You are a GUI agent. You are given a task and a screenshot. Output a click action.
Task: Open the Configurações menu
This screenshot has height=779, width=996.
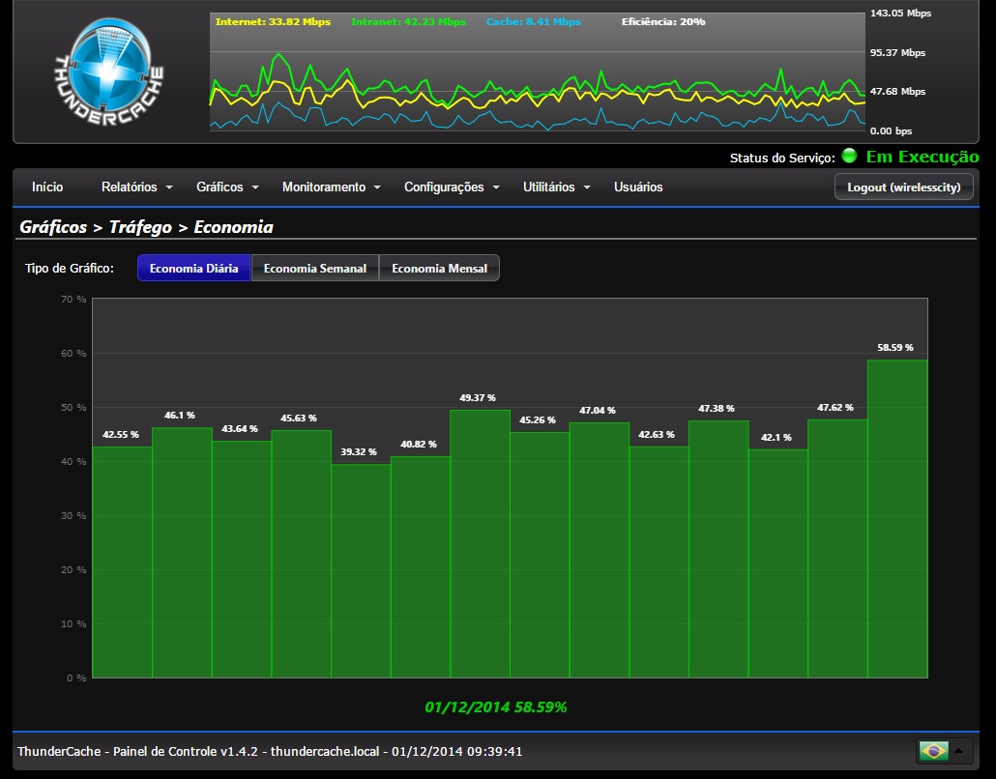coord(451,188)
